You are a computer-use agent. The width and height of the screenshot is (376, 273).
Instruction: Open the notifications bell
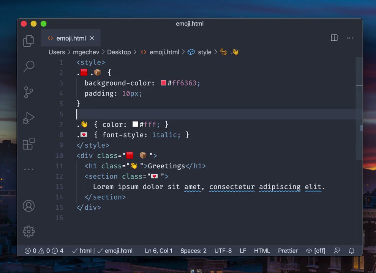click(x=351, y=251)
